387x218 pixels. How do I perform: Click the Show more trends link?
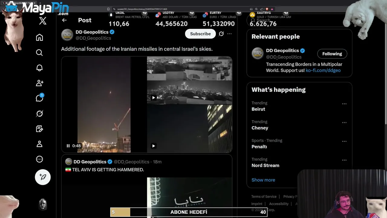tap(263, 180)
